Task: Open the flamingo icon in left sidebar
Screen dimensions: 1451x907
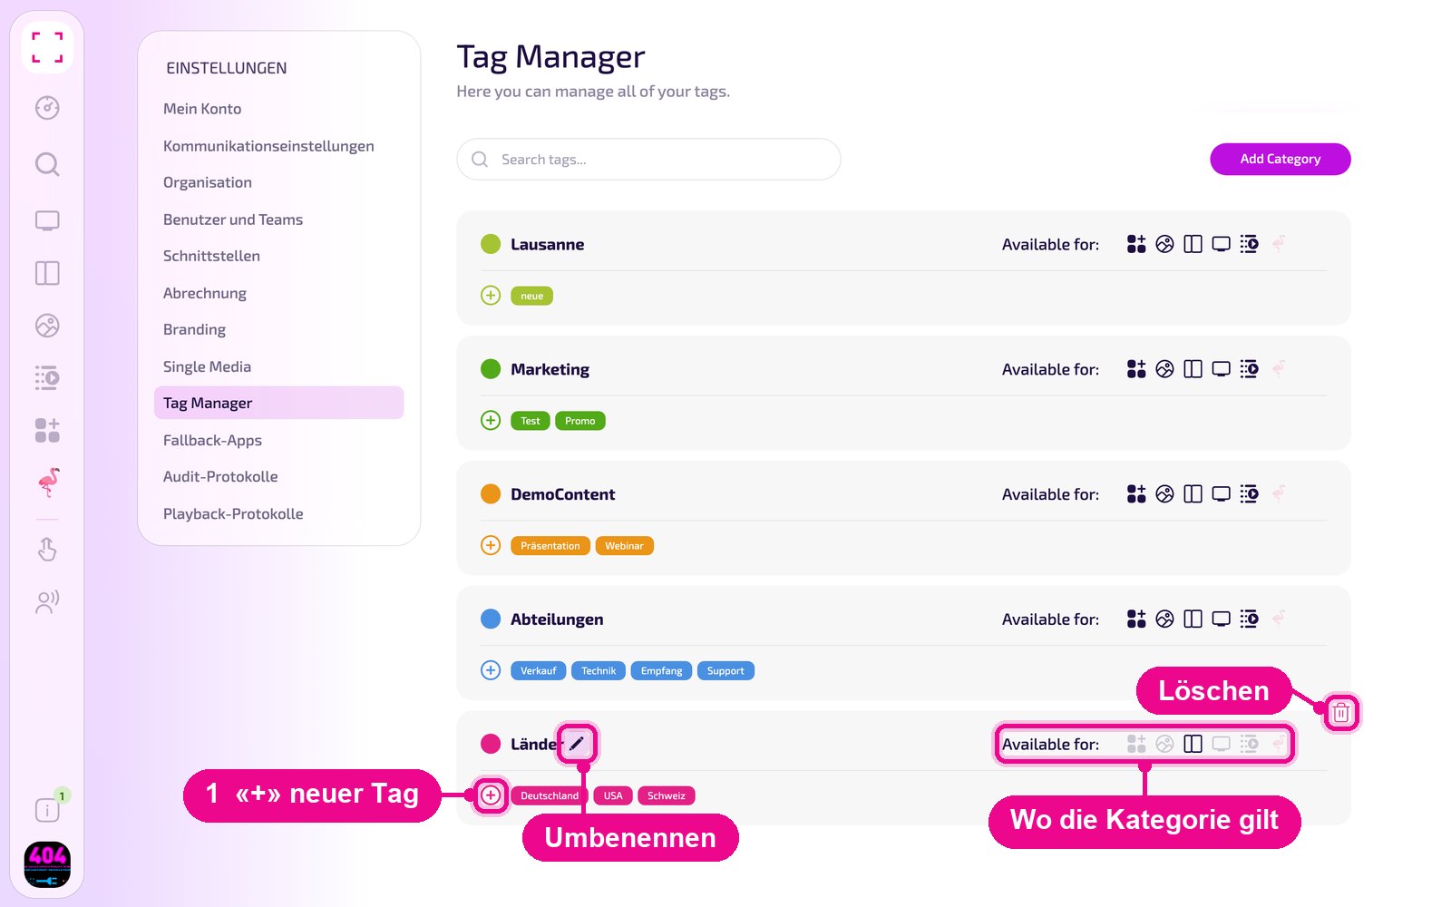Action: click(48, 483)
